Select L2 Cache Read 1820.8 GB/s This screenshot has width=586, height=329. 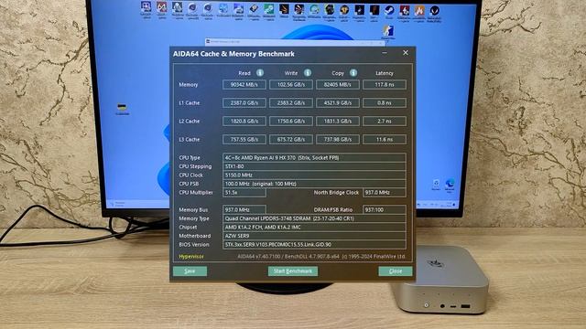244,122
